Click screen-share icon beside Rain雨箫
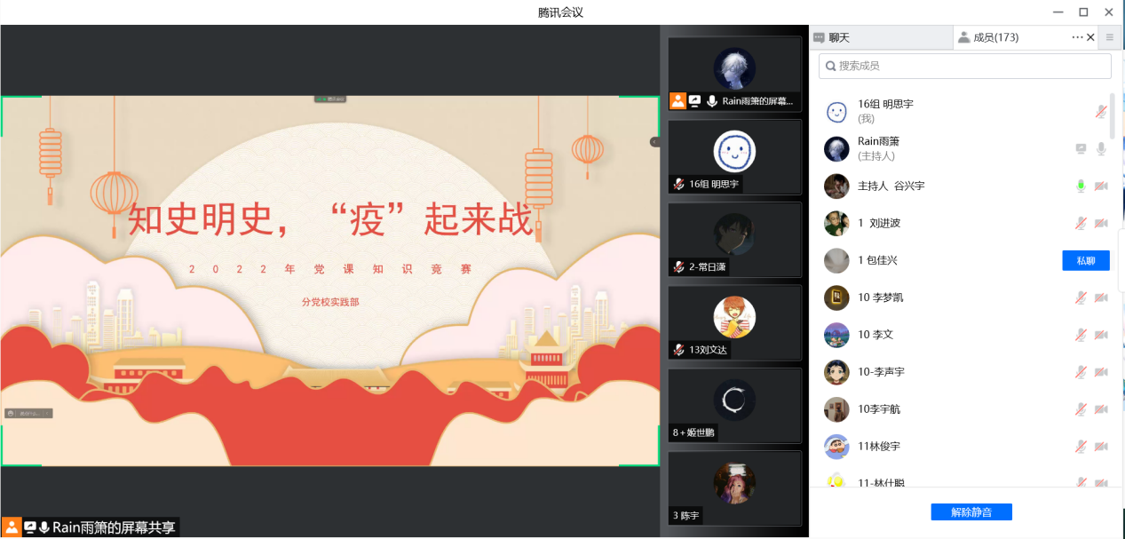 (x=1081, y=149)
